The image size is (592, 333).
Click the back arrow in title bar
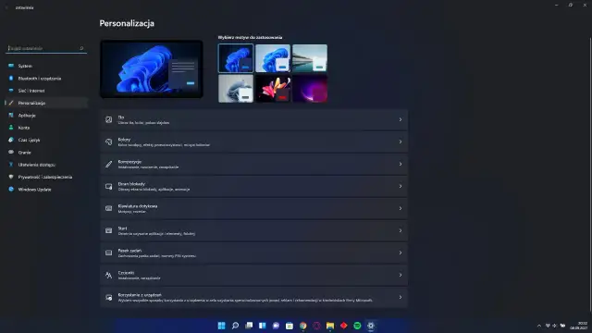[6, 7]
